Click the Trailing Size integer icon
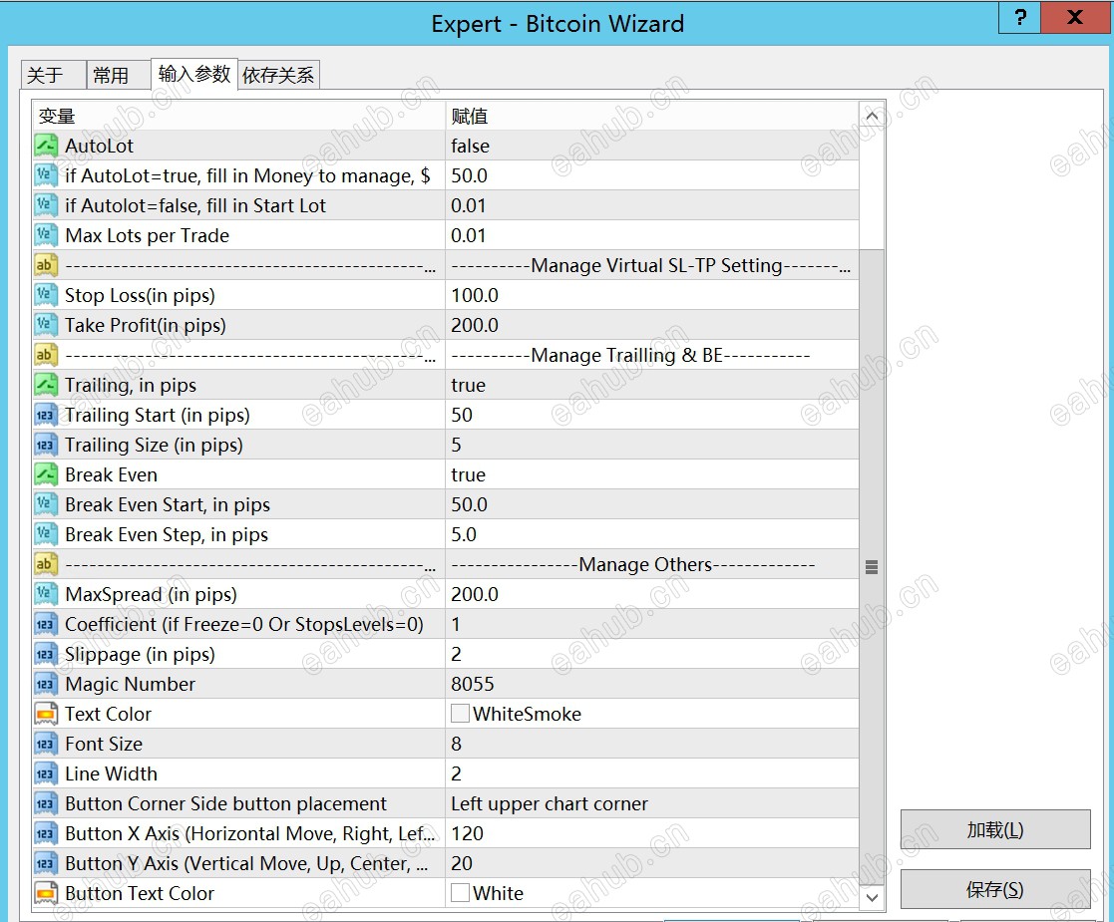Screen dimensions: 1114x922 pos(46,445)
